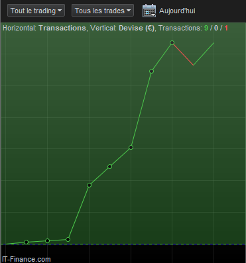Screen dimensions: 246x263
Task: Select the 'Aujourd'hui' date label
Action: [177, 11]
